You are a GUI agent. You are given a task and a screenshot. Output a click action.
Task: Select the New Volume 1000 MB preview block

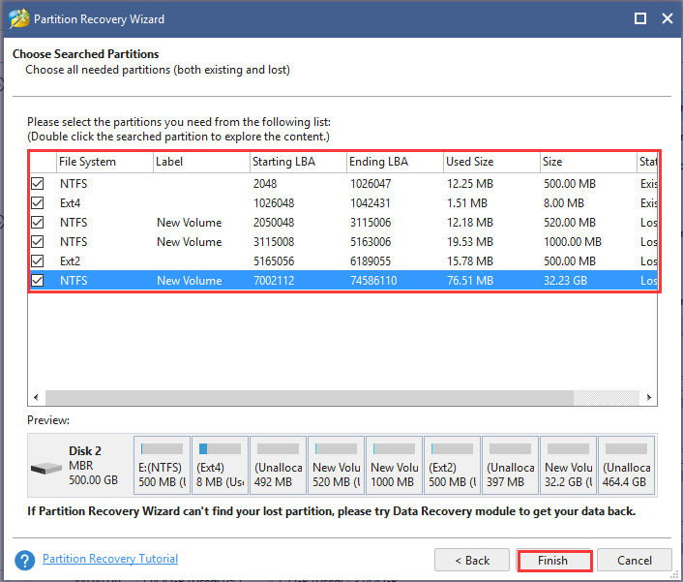pos(394,466)
